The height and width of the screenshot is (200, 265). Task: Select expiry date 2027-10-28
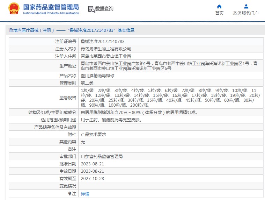(x=93, y=179)
